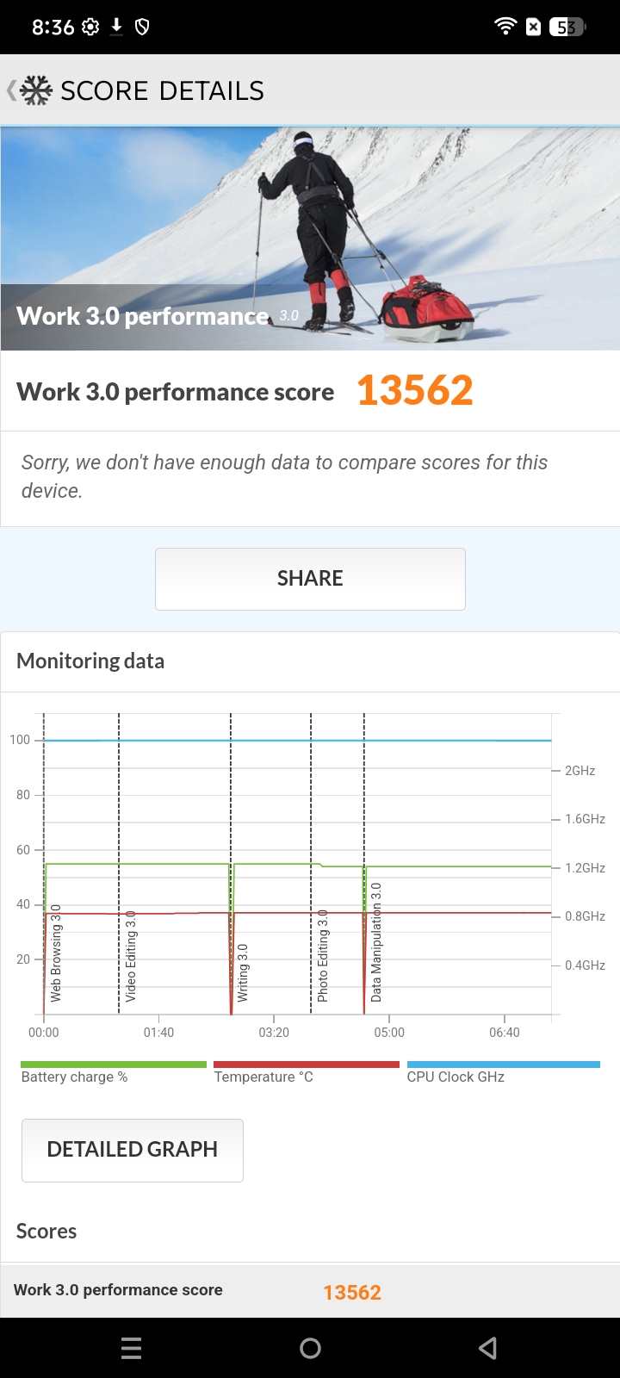The height and width of the screenshot is (1378, 620).
Task: Tap the recent apps icon in navigation bar
Action: 131,1348
